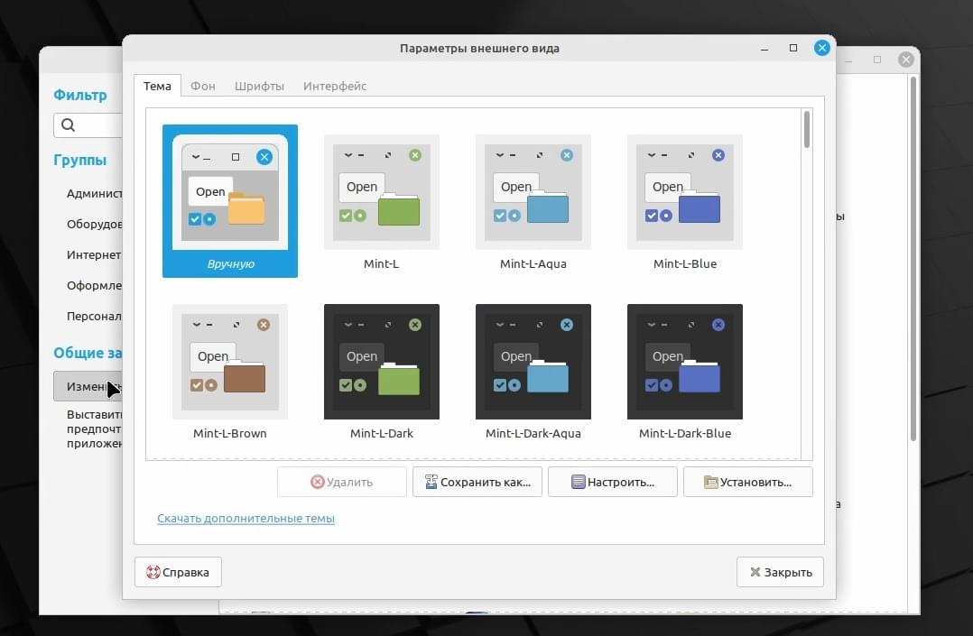The width and height of the screenshot is (973, 636).
Task: Apply the Mint-L-Dark theme
Action: tap(381, 362)
